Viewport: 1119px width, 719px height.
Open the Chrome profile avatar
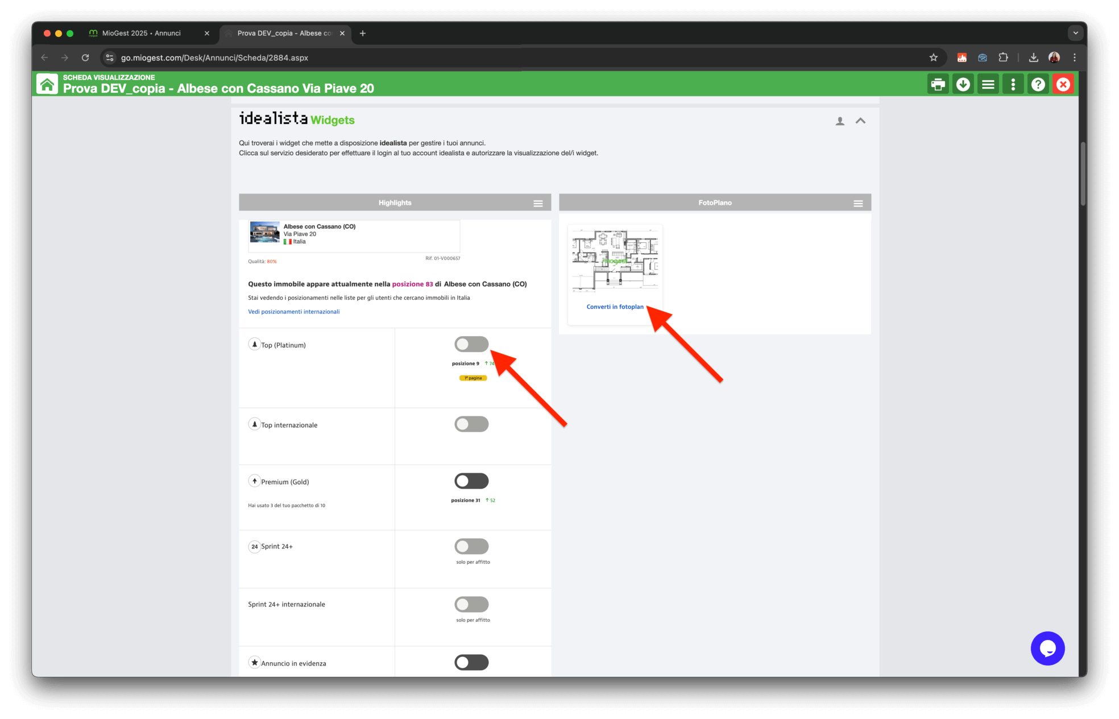click(x=1054, y=57)
